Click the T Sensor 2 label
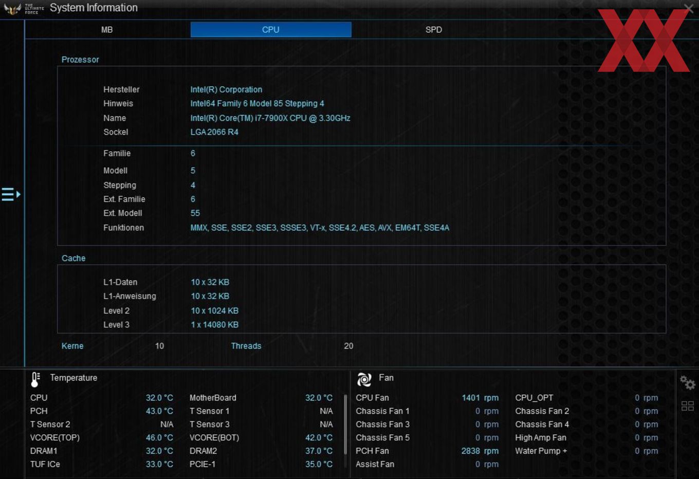This screenshot has height=479, width=699. point(50,425)
